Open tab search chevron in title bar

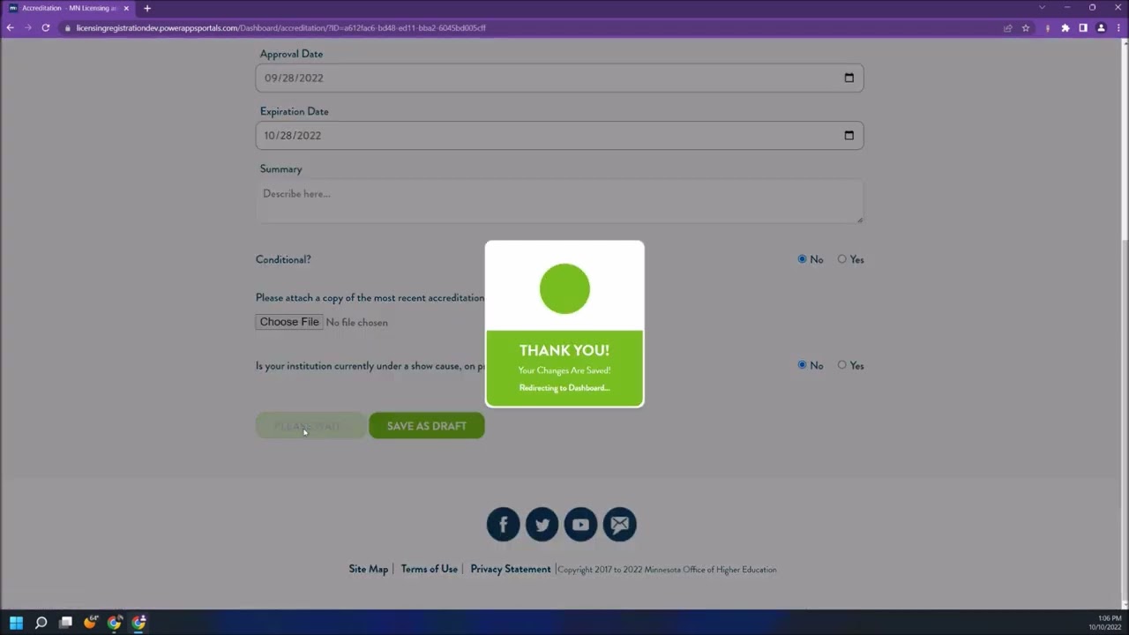pos(1042,8)
